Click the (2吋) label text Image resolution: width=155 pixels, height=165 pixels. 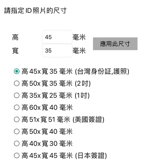83,84
